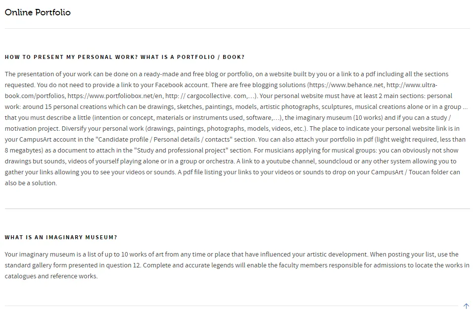Collapse the "What is an imaginary museum?" question
Screen dimensions: 473x313
point(61,237)
